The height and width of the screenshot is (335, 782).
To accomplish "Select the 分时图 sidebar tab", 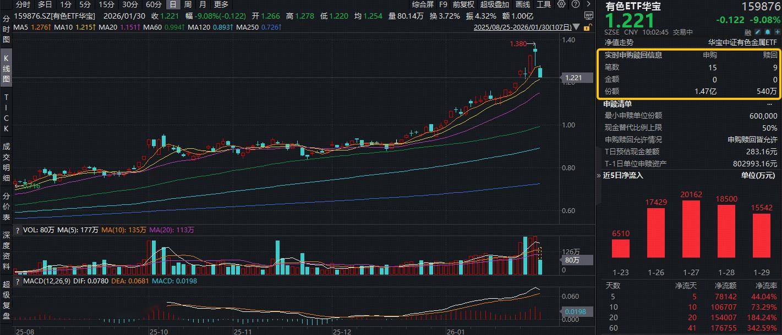I will [x=6, y=29].
